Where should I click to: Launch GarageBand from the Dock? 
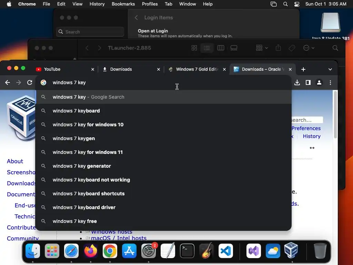click(x=206, y=251)
